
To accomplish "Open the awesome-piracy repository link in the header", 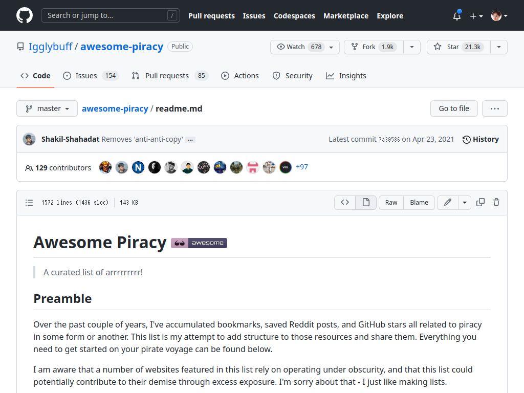I will click(x=122, y=47).
